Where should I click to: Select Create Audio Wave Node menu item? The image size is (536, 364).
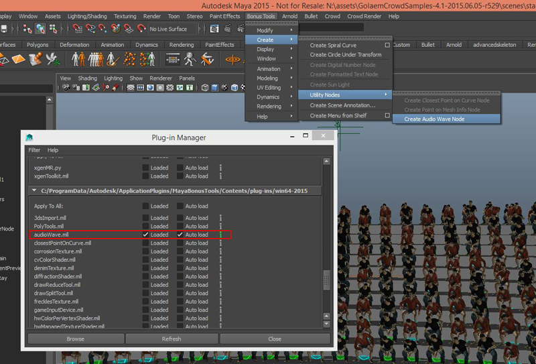[x=434, y=119]
